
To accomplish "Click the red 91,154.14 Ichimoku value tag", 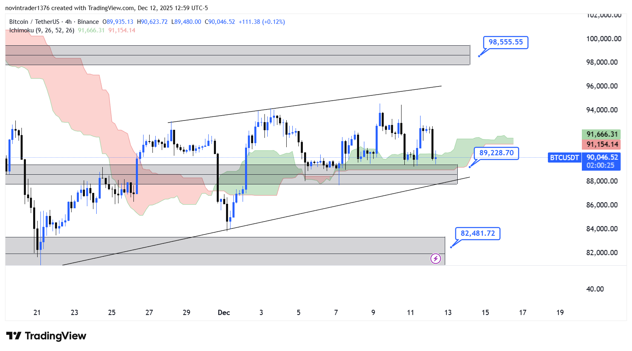I will click(602, 144).
